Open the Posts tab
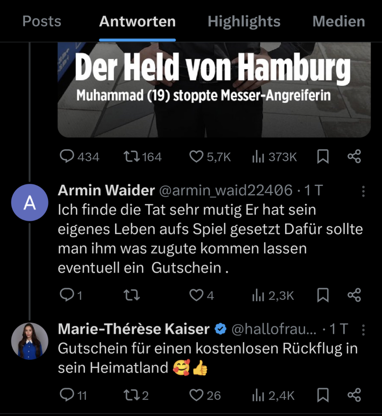Screen dimensions: 382x416 coord(42,21)
